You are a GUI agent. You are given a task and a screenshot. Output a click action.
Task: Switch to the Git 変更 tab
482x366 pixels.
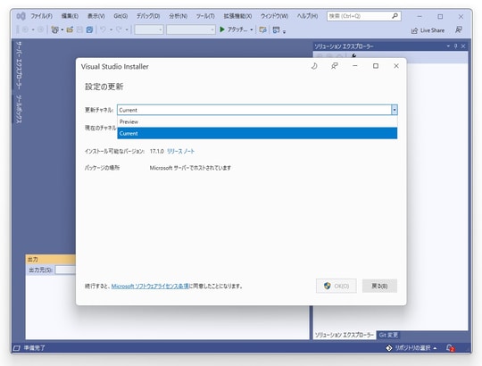click(x=388, y=335)
